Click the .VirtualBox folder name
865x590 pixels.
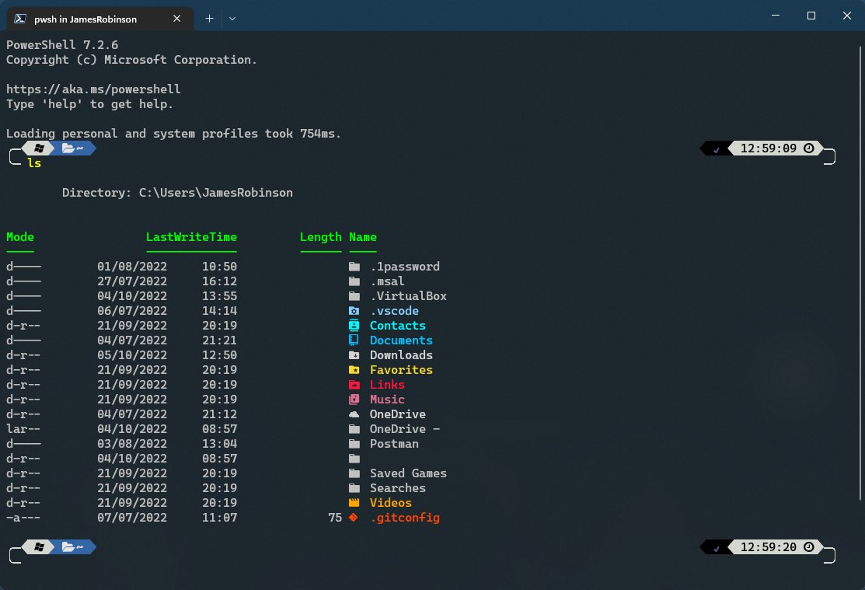408,296
